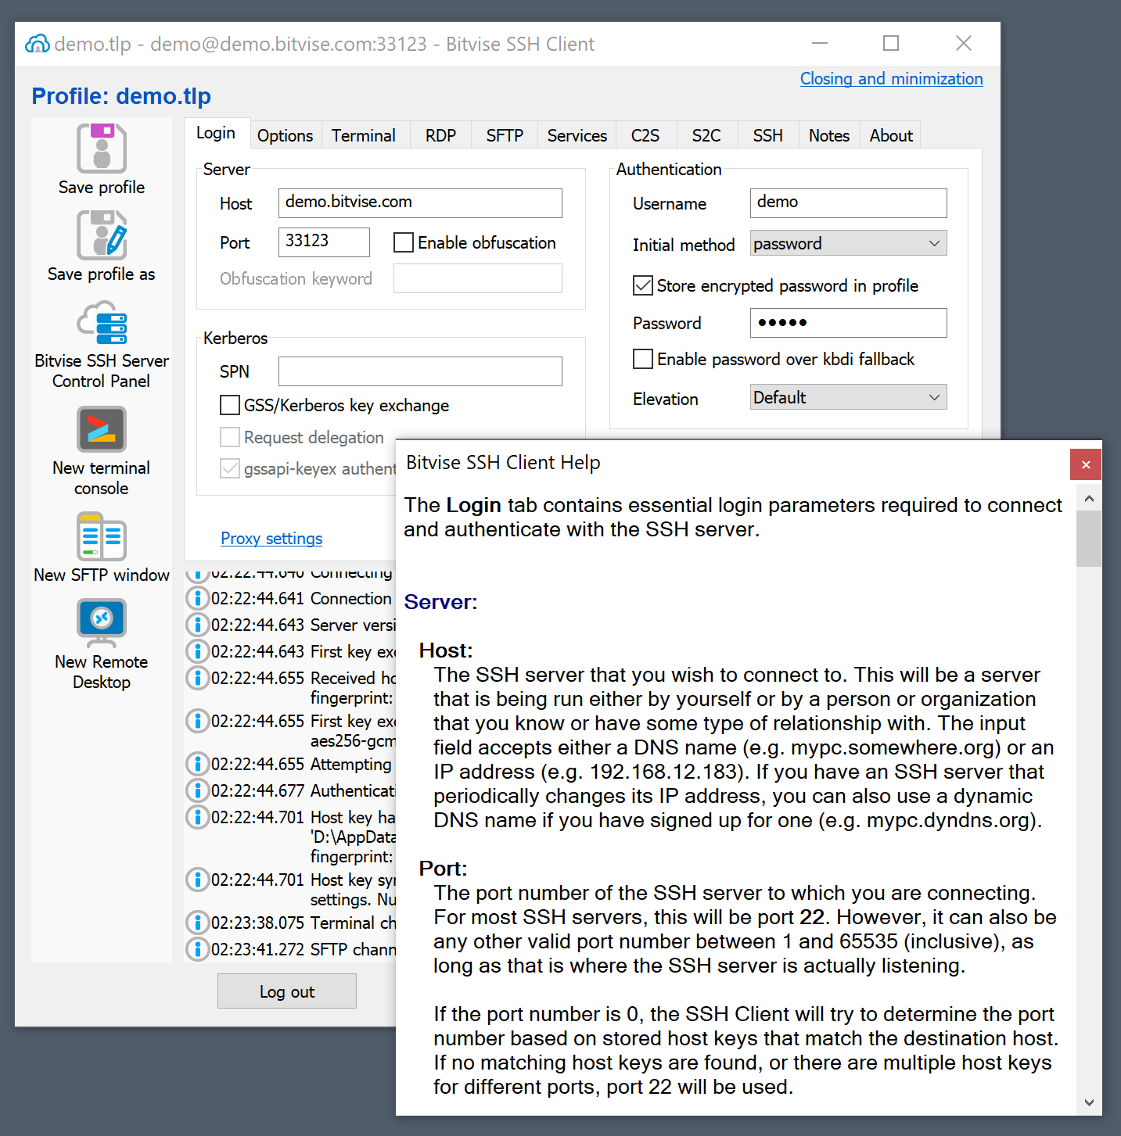Start a New Remote Desktop session
This screenshot has width=1121, height=1136.
(102, 622)
